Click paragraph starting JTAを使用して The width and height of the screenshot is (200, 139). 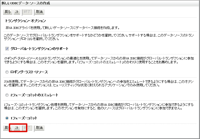(x=99, y=83)
